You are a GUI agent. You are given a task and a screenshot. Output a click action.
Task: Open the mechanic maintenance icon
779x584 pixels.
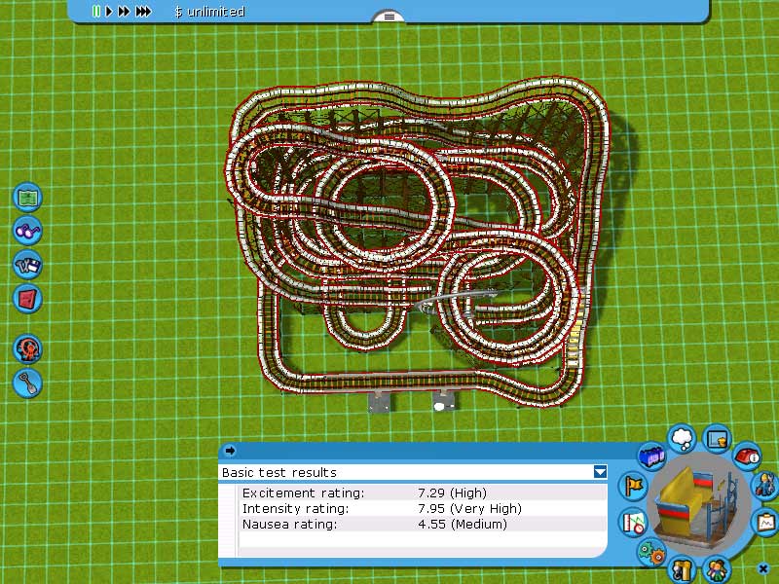765,485
